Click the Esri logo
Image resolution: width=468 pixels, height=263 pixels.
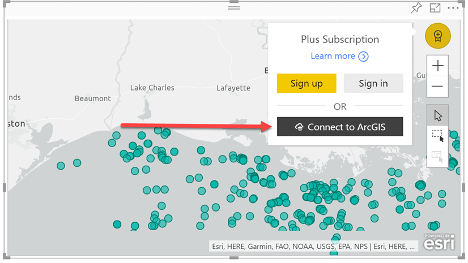(x=439, y=243)
